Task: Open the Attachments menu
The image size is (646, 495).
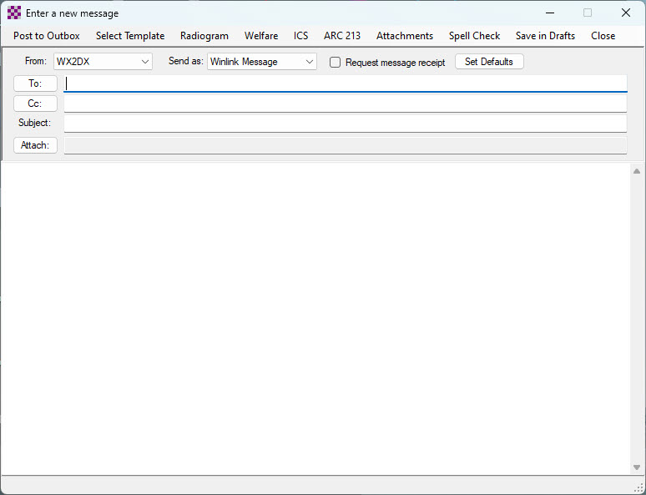Action: click(405, 36)
